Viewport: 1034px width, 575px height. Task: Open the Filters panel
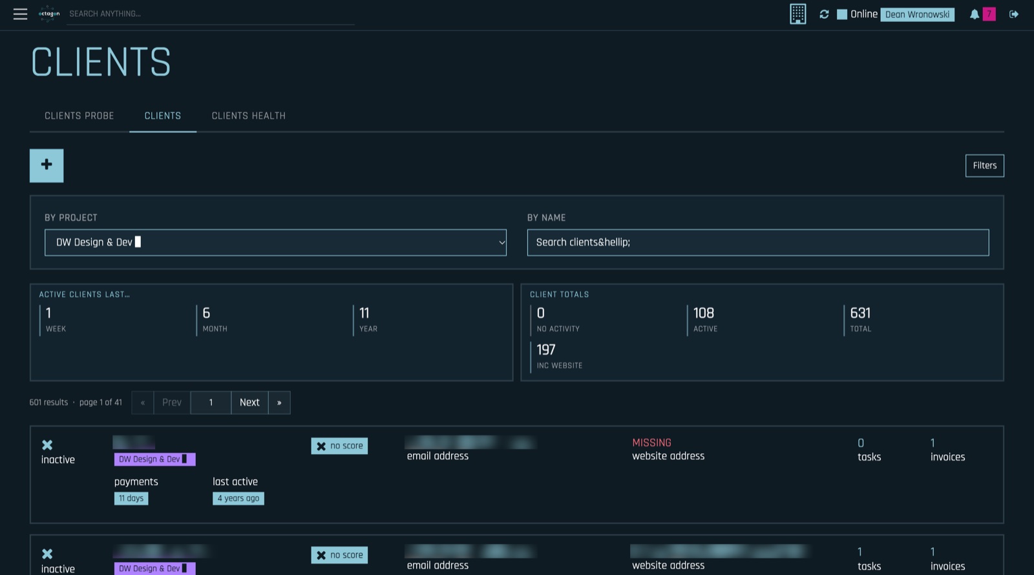[985, 165]
